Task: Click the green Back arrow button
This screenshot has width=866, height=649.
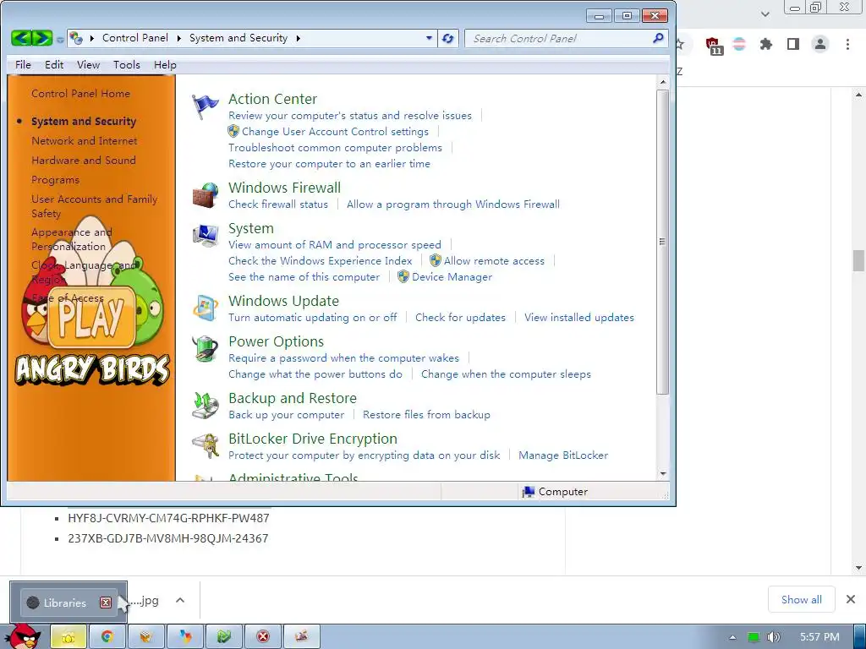Action: pyautogui.click(x=21, y=38)
